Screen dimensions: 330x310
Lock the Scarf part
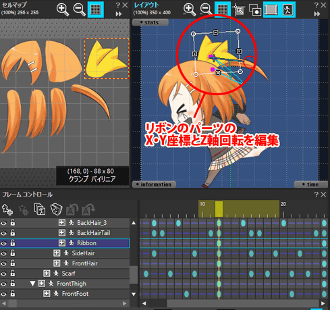[13, 274]
